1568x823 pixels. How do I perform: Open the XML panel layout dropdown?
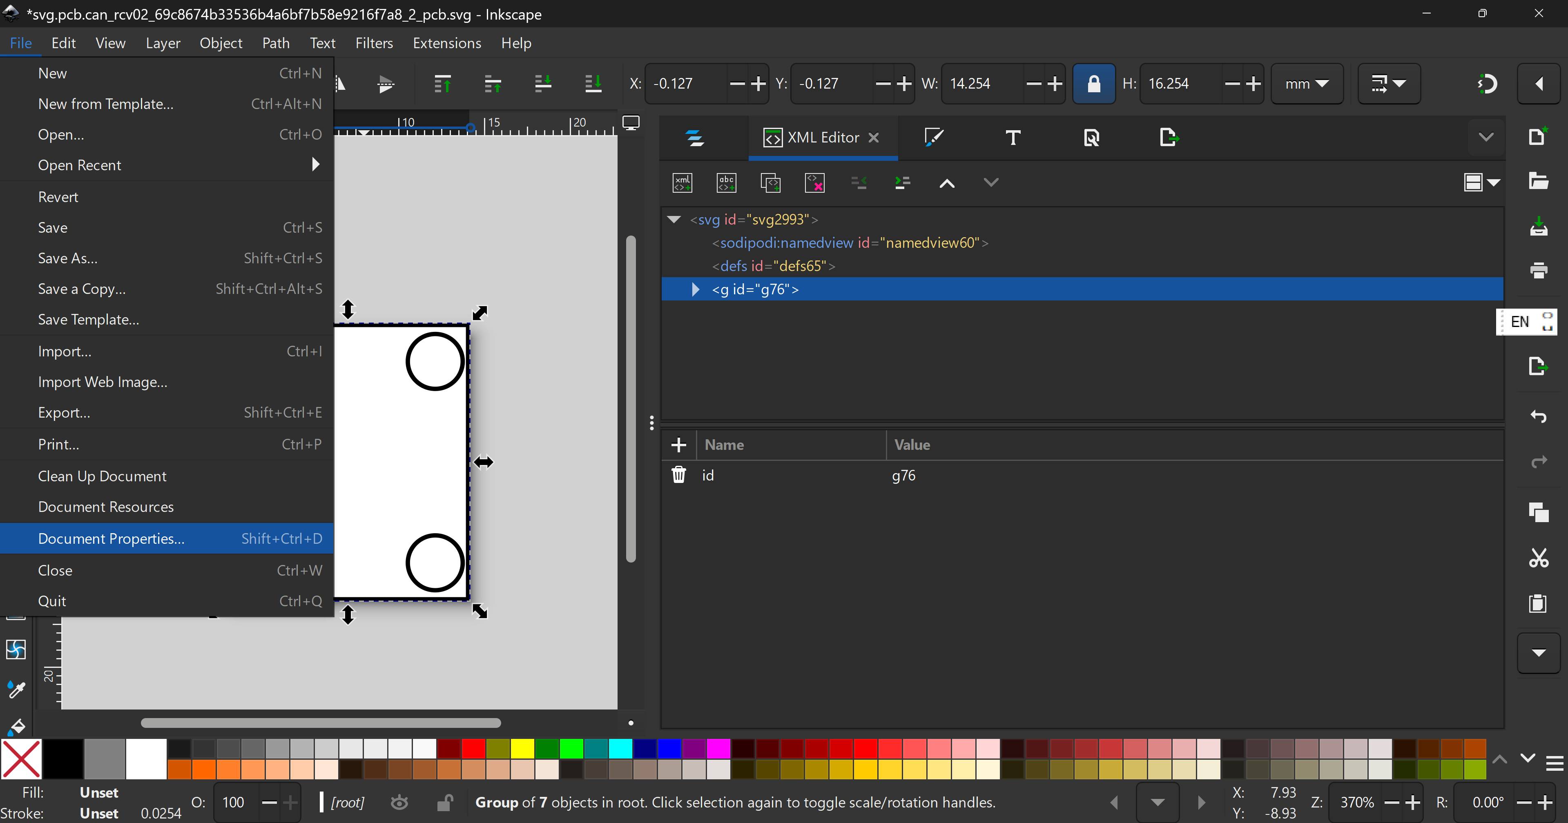[1481, 182]
